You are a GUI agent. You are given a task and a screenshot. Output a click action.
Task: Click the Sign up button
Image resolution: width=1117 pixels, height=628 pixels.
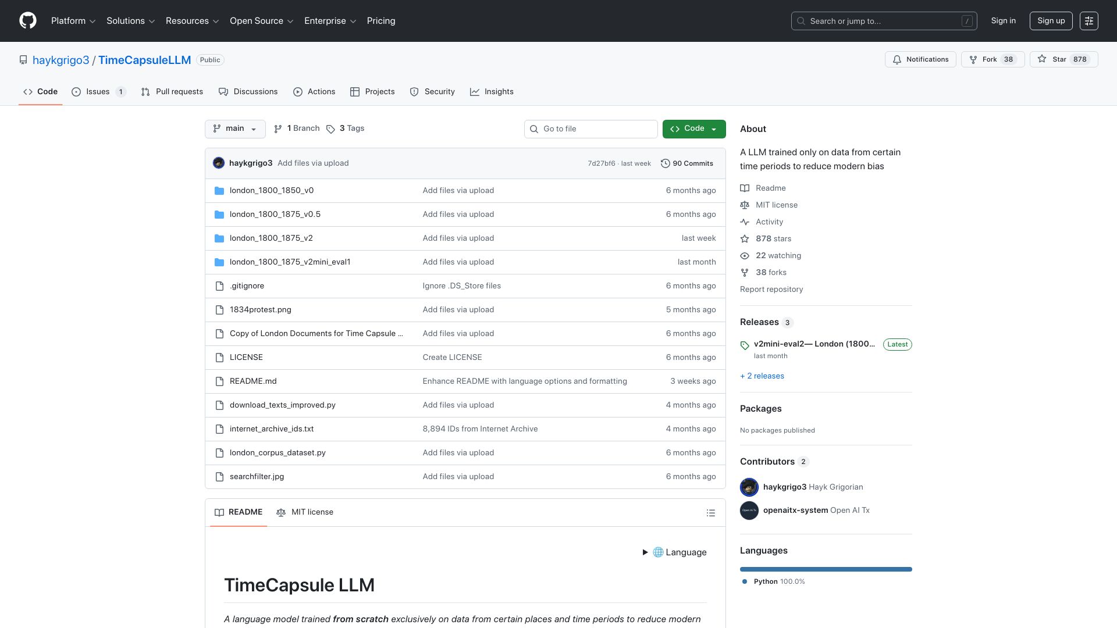[1051, 21]
